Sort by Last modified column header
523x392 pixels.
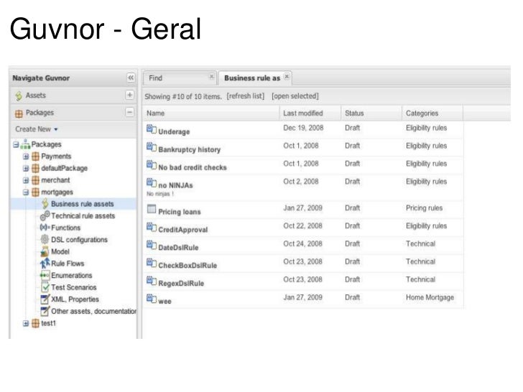tap(310, 113)
